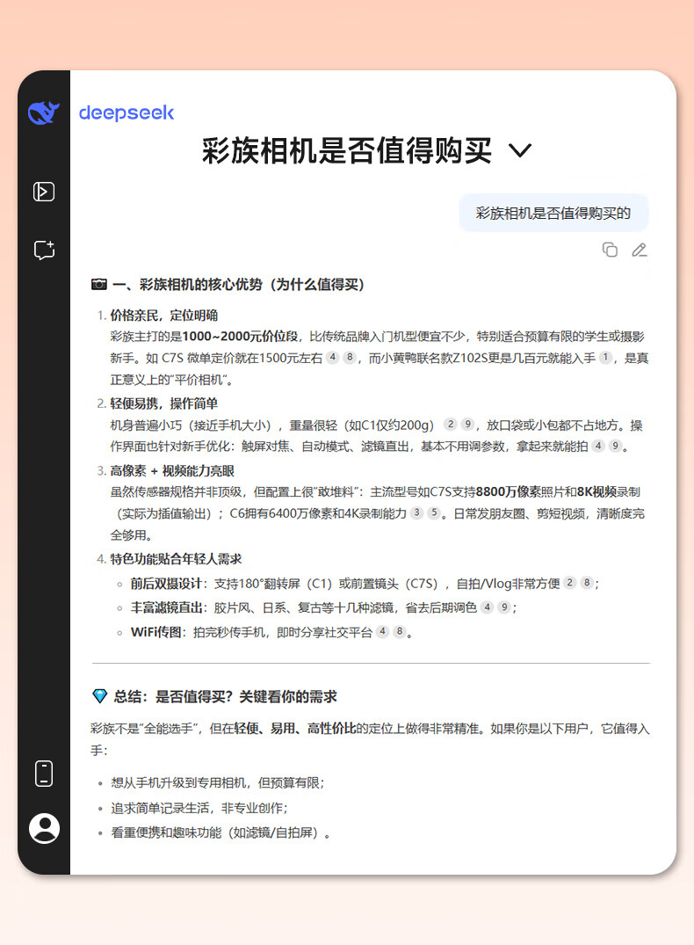This screenshot has width=694, height=945.
Task: Edit the user message with the pencil icon
Action: 640,250
